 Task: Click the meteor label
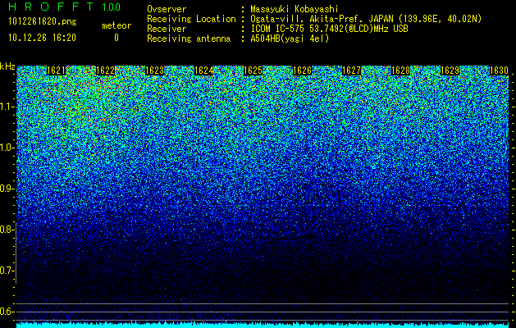point(116,25)
